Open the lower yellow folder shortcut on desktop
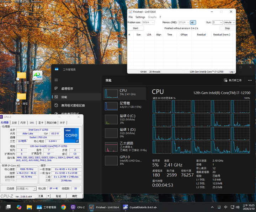 point(21,99)
